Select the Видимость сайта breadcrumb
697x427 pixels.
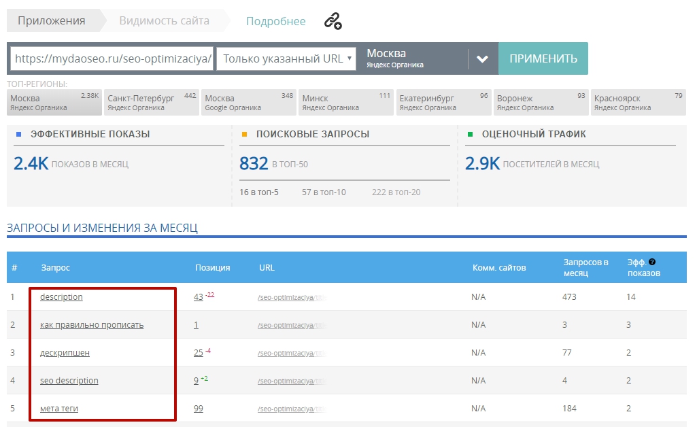tap(164, 21)
